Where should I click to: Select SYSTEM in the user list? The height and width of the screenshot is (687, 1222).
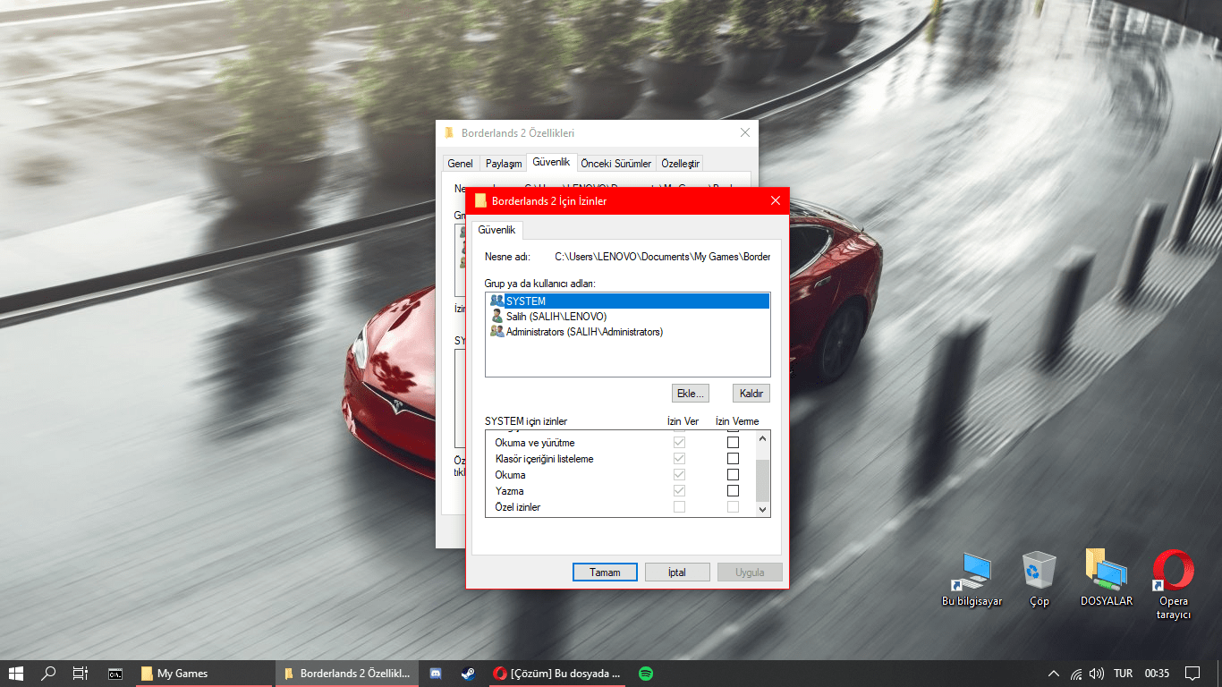(627, 301)
